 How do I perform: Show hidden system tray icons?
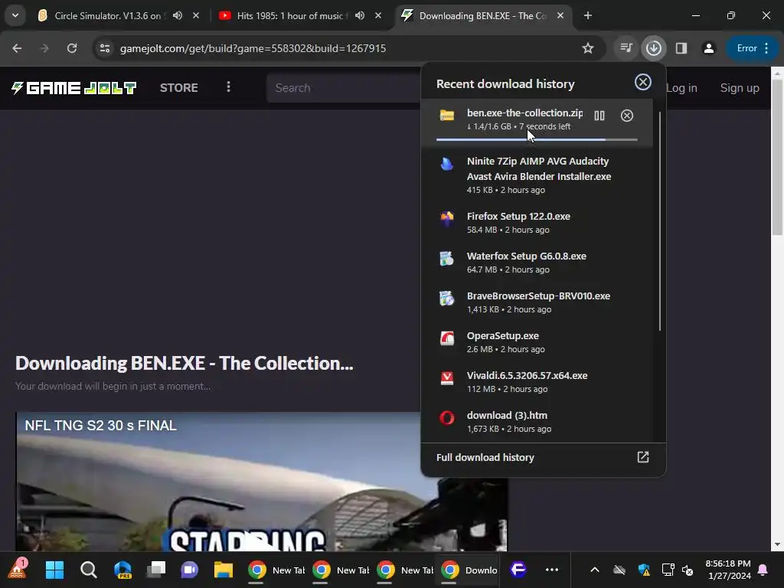[594, 570]
